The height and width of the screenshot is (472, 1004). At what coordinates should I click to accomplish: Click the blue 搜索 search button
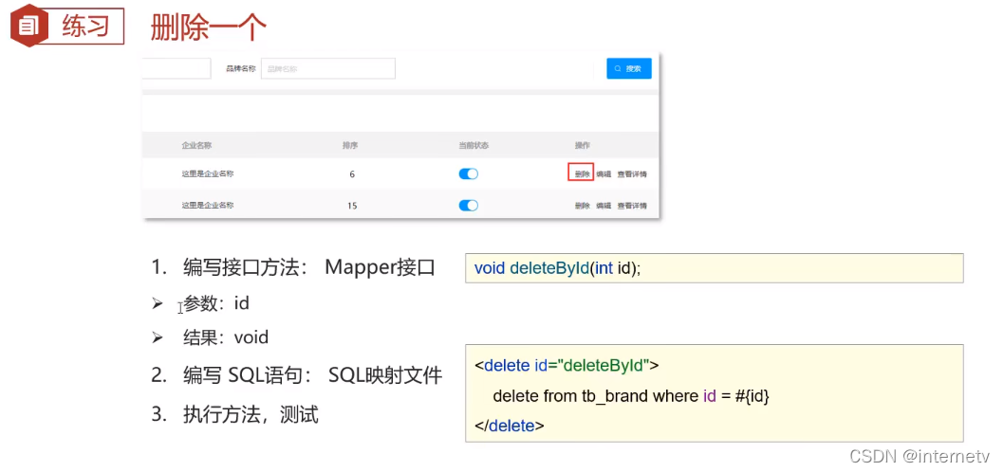(x=629, y=68)
